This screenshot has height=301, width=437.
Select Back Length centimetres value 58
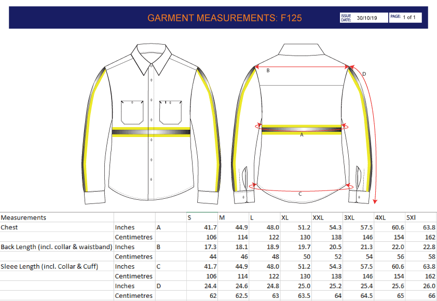tap(431, 256)
